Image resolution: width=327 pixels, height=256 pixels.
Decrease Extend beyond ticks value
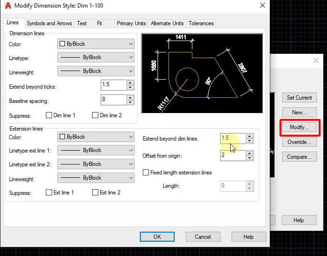click(x=130, y=88)
